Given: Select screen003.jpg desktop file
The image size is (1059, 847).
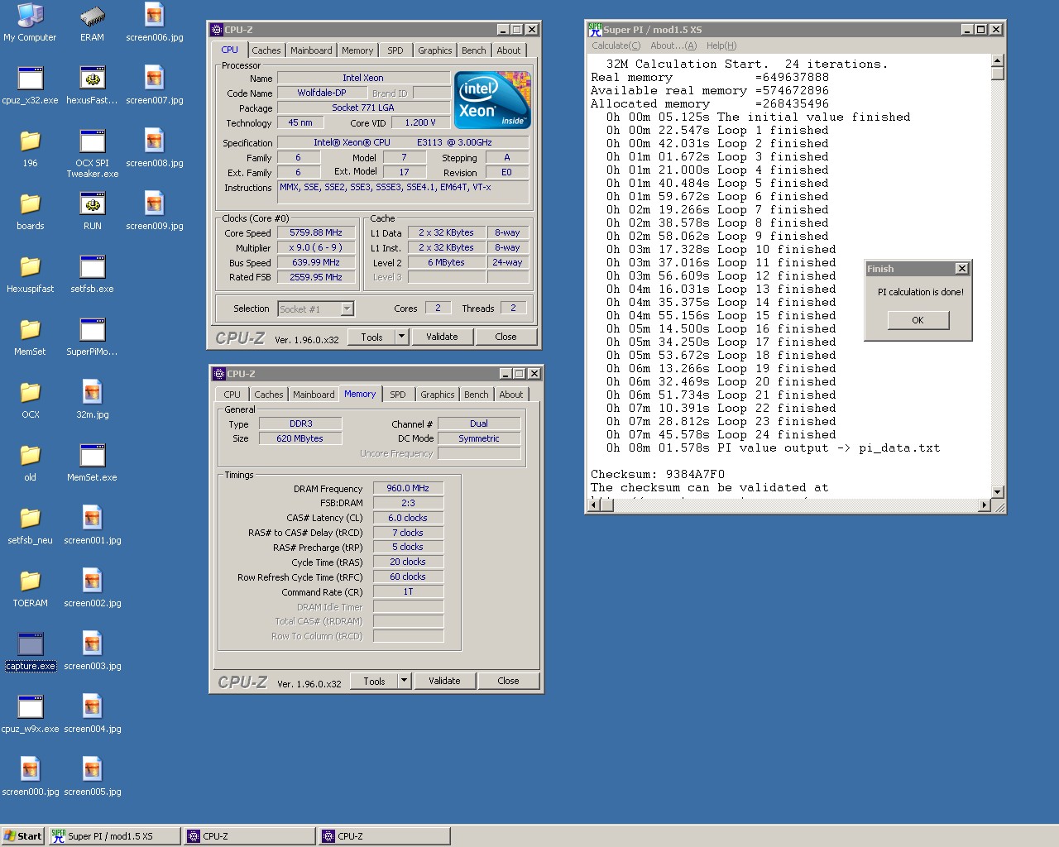Looking at the screenshot, I should tap(92, 651).
